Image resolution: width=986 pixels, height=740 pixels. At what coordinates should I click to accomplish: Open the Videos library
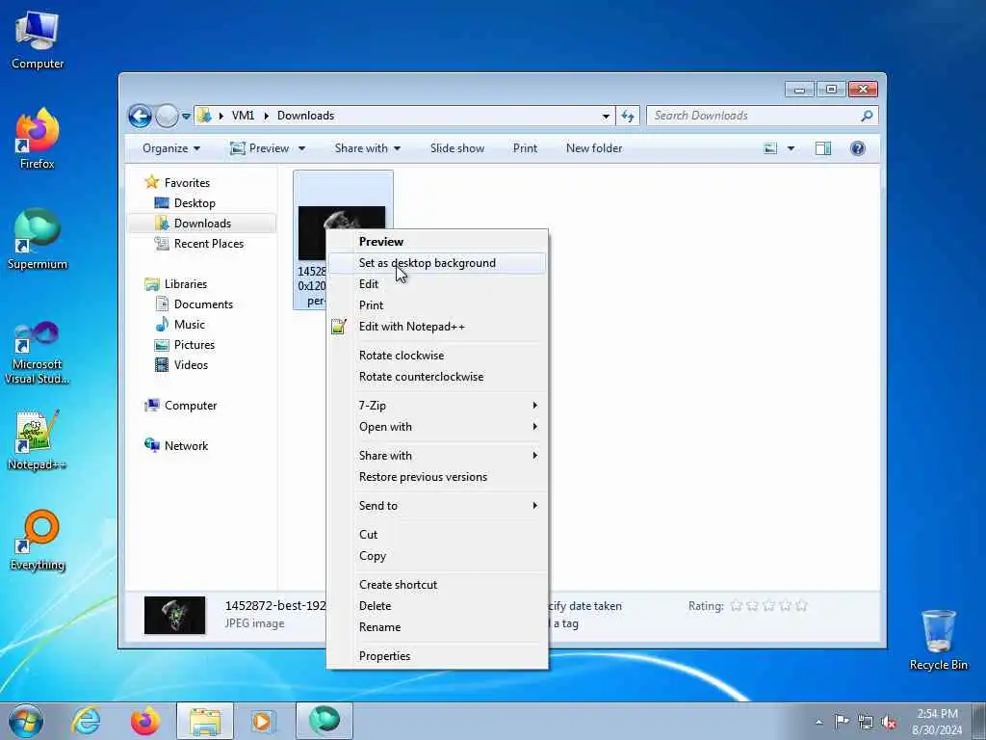coord(191,365)
